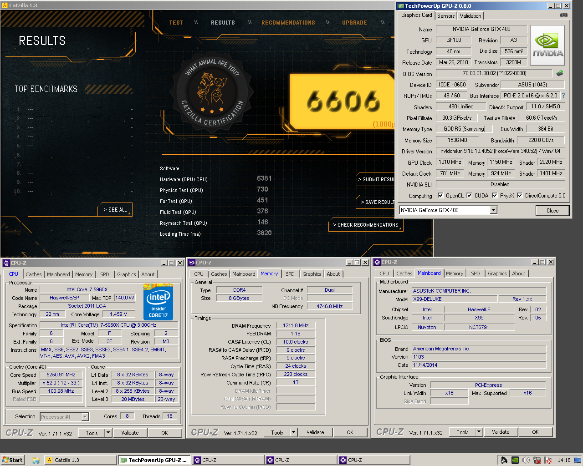Click the Core Speed 5250.91 MHz field
The width and height of the screenshot is (583, 466).
61,375
